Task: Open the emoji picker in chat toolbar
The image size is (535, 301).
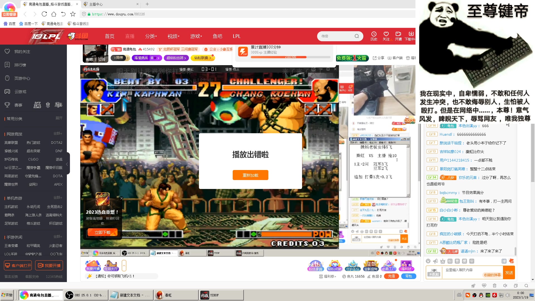Action: (428, 261)
